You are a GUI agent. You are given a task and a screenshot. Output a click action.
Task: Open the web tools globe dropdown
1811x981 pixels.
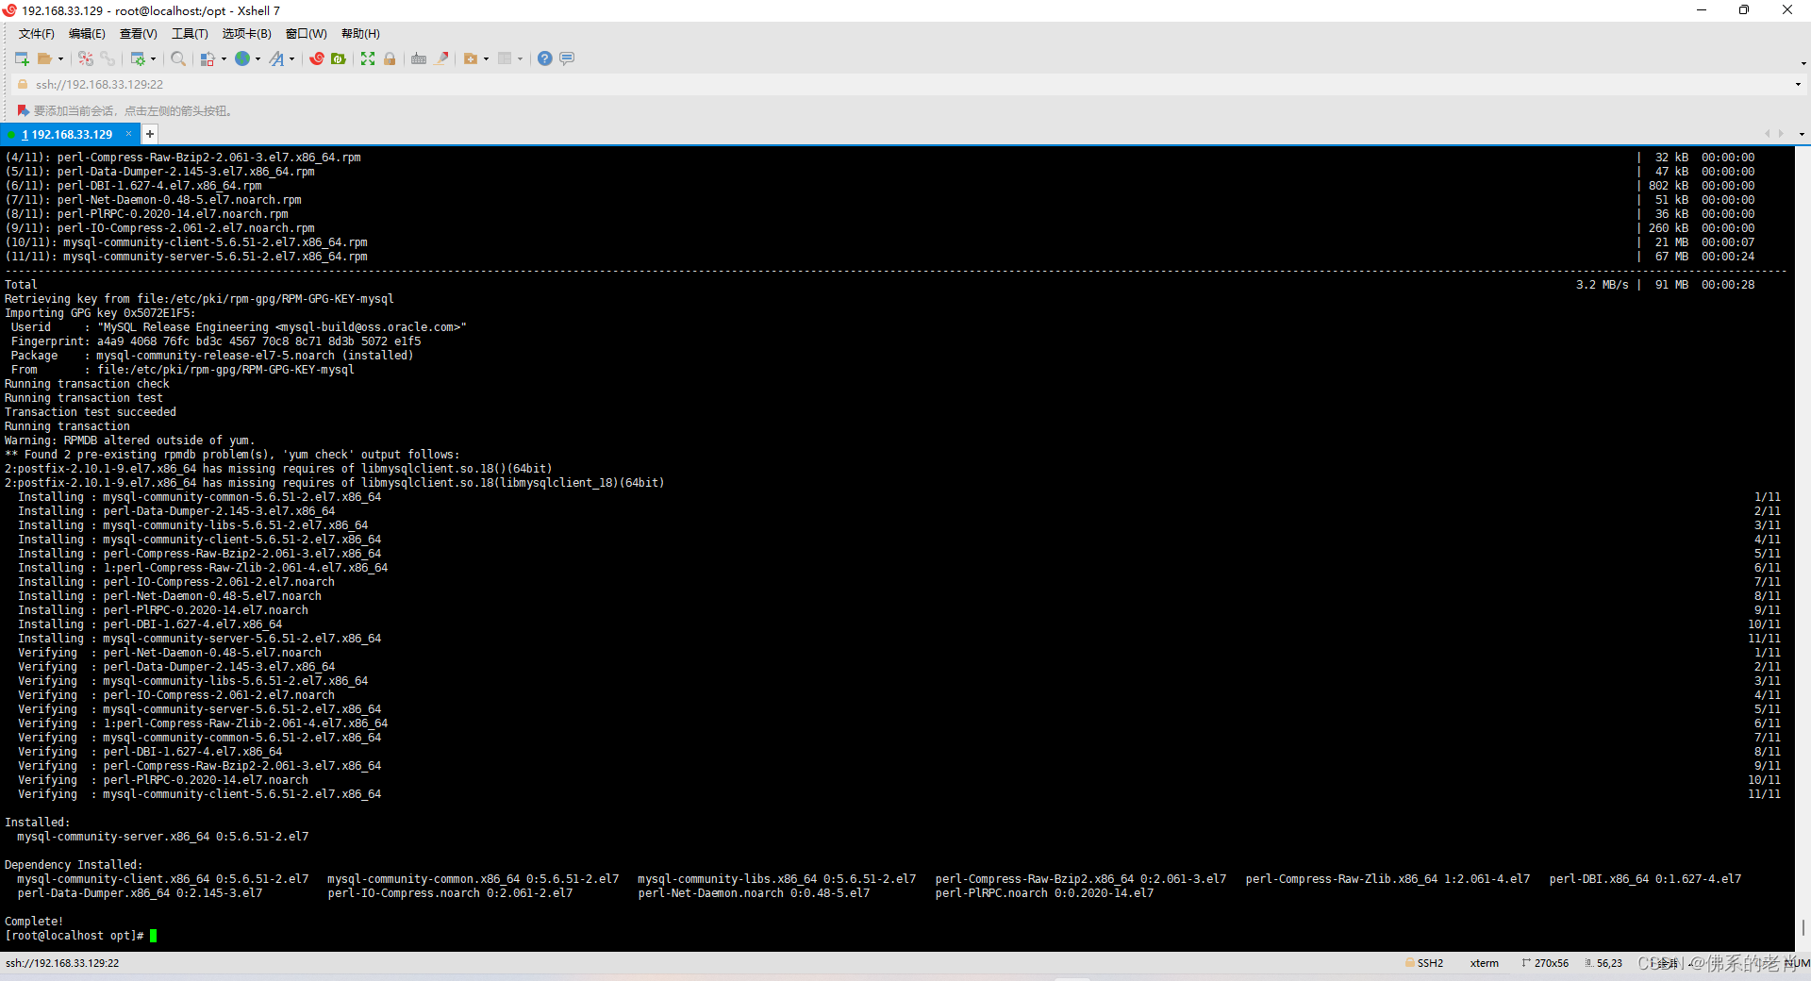pos(258,58)
